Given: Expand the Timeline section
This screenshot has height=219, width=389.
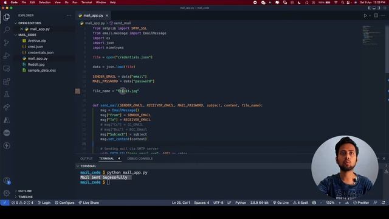Looking at the screenshot, I should [26, 197].
